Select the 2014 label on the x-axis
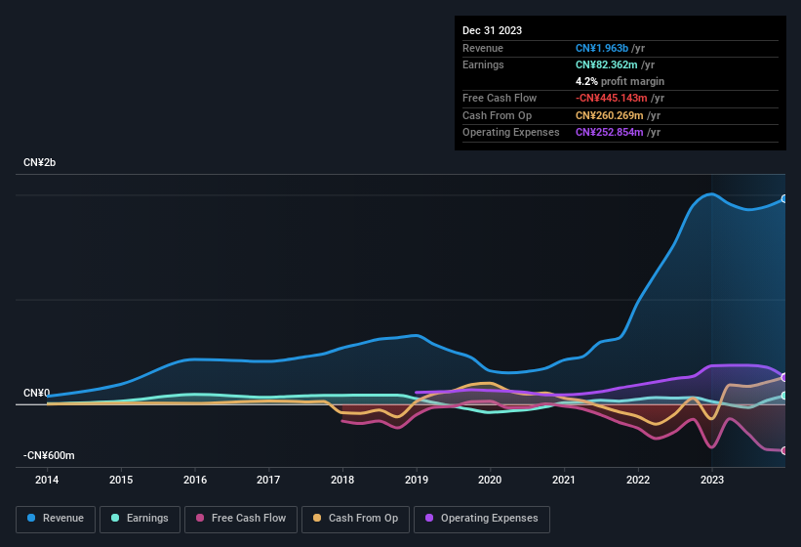The height and width of the screenshot is (547, 801). click(47, 480)
